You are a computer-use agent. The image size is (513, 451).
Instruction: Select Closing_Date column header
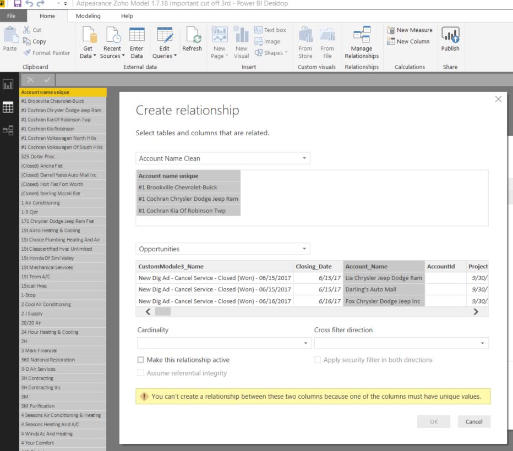pos(318,266)
